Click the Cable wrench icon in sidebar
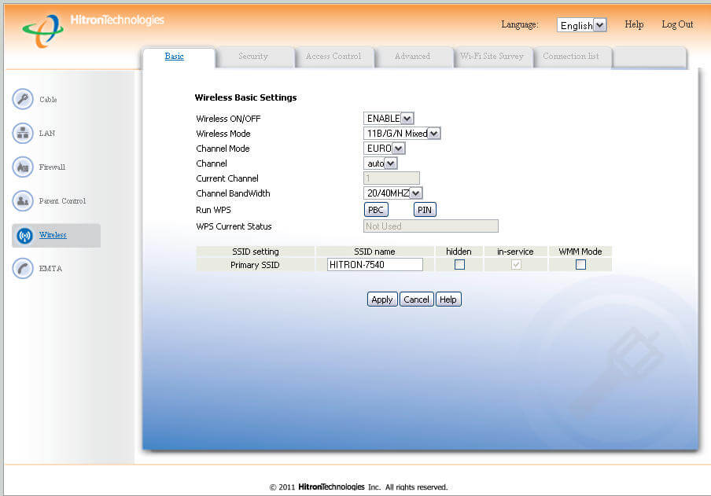Screen dimensions: 711x496 coord(23,100)
